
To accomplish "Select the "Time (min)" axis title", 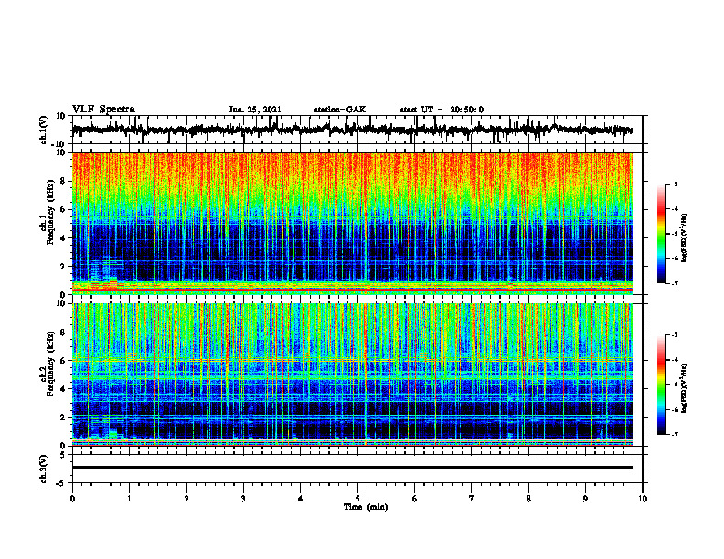I will 366,507.
